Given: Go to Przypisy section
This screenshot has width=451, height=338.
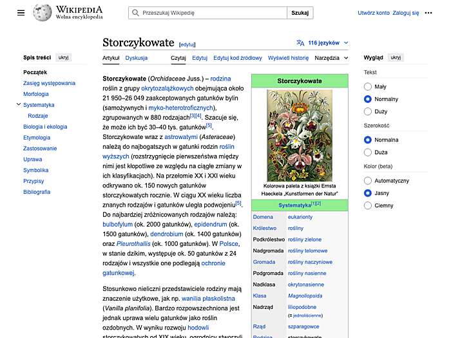Looking at the screenshot, I should pyautogui.click(x=34, y=181).
